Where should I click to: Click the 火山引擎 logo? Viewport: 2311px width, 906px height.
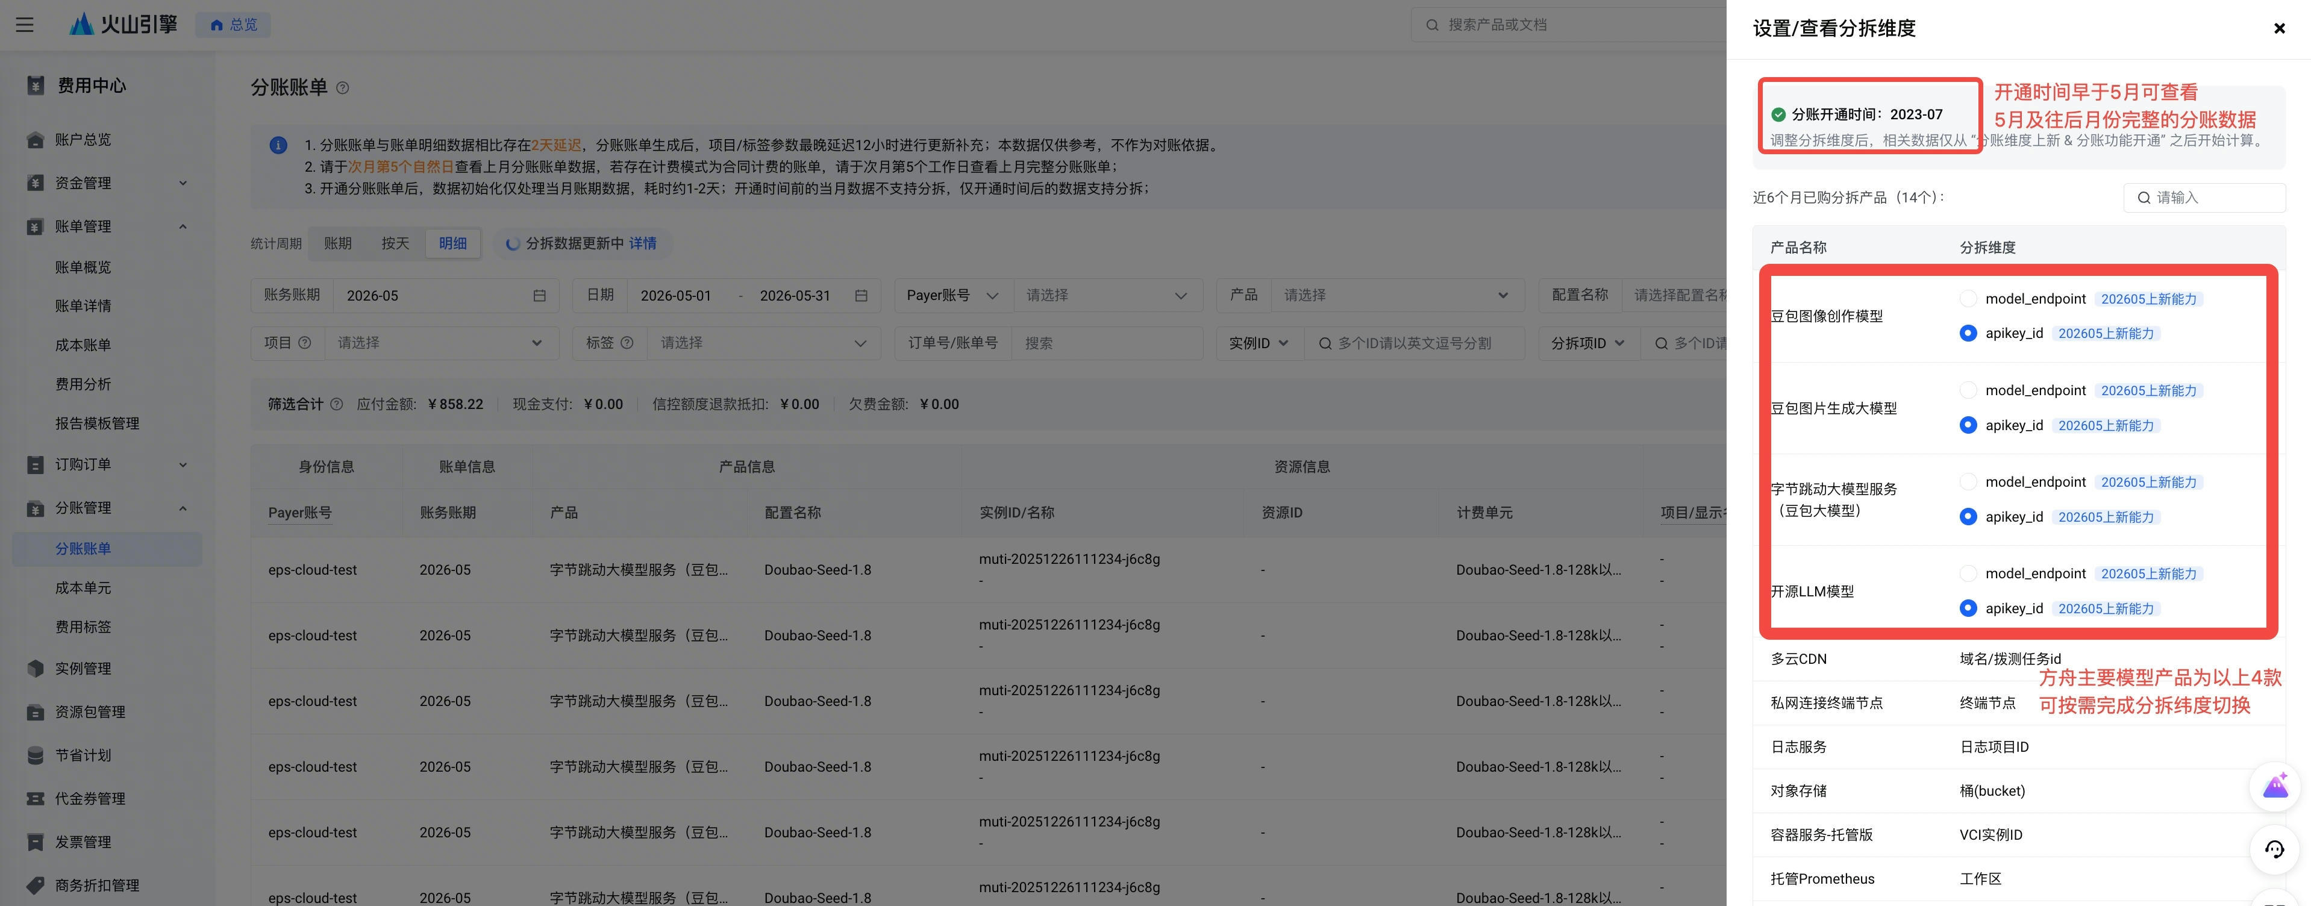[123, 24]
